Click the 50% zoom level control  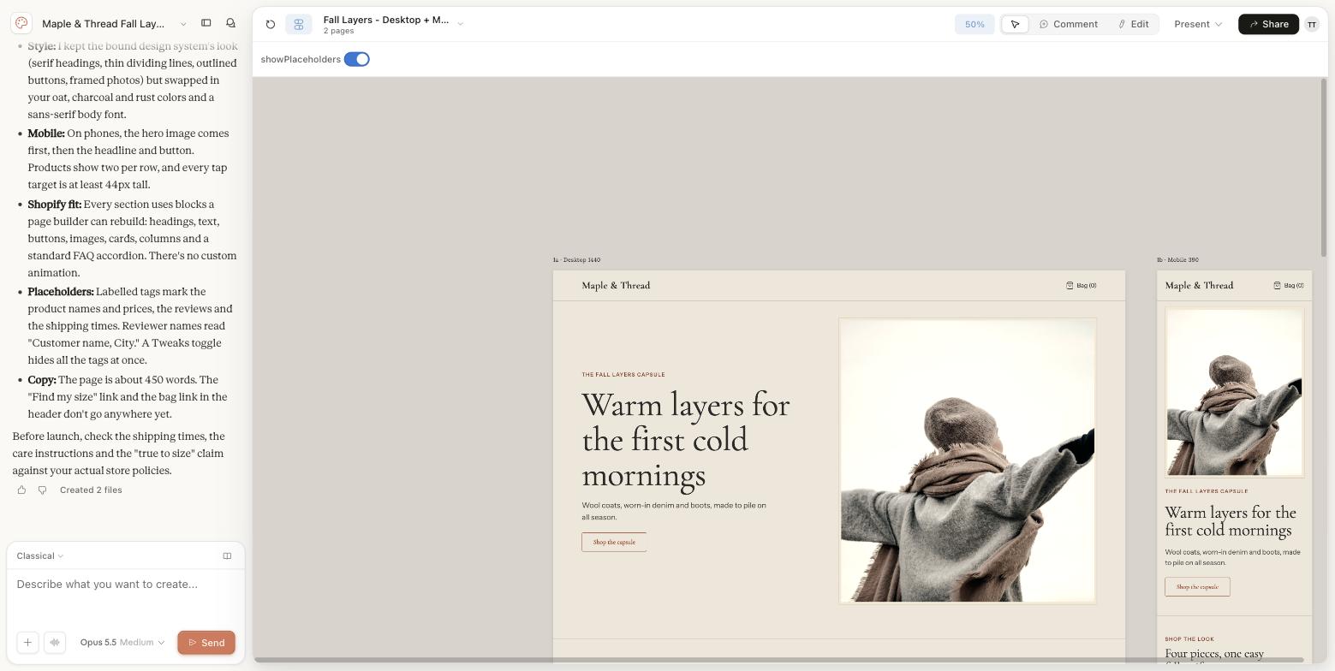(x=974, y=24)
